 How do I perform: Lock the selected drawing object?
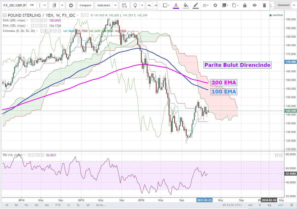245,5
